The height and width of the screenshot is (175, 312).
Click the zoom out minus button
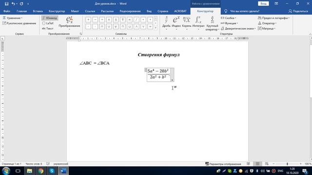click(273, 164)
